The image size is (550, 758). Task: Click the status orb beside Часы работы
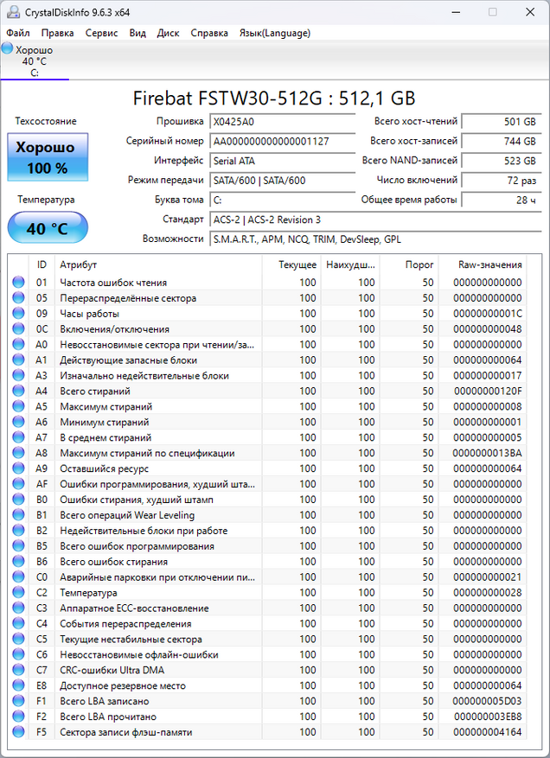(18, 314)
